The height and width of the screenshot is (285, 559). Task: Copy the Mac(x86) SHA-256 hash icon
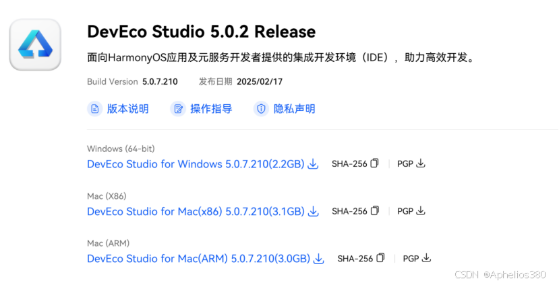[x=374, y=210]
